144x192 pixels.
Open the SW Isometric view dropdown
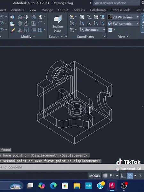point(124,23)
